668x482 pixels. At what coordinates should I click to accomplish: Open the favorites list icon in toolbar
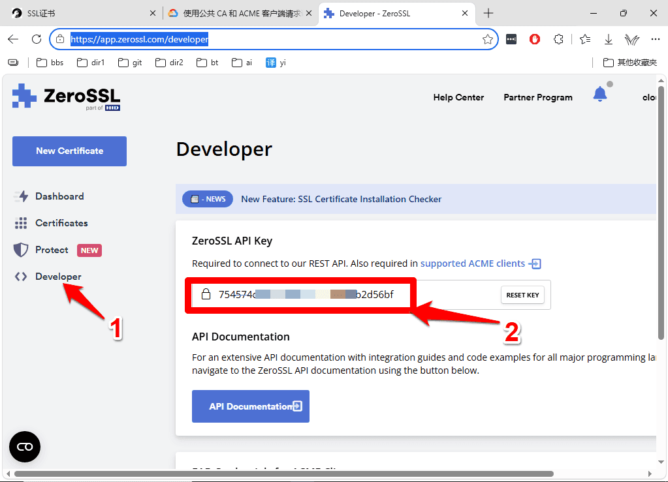(585, 40)
